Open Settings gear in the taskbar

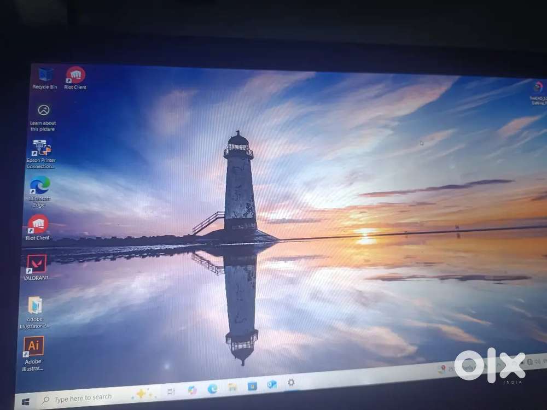pyautogui.click(x=291, y=383)
